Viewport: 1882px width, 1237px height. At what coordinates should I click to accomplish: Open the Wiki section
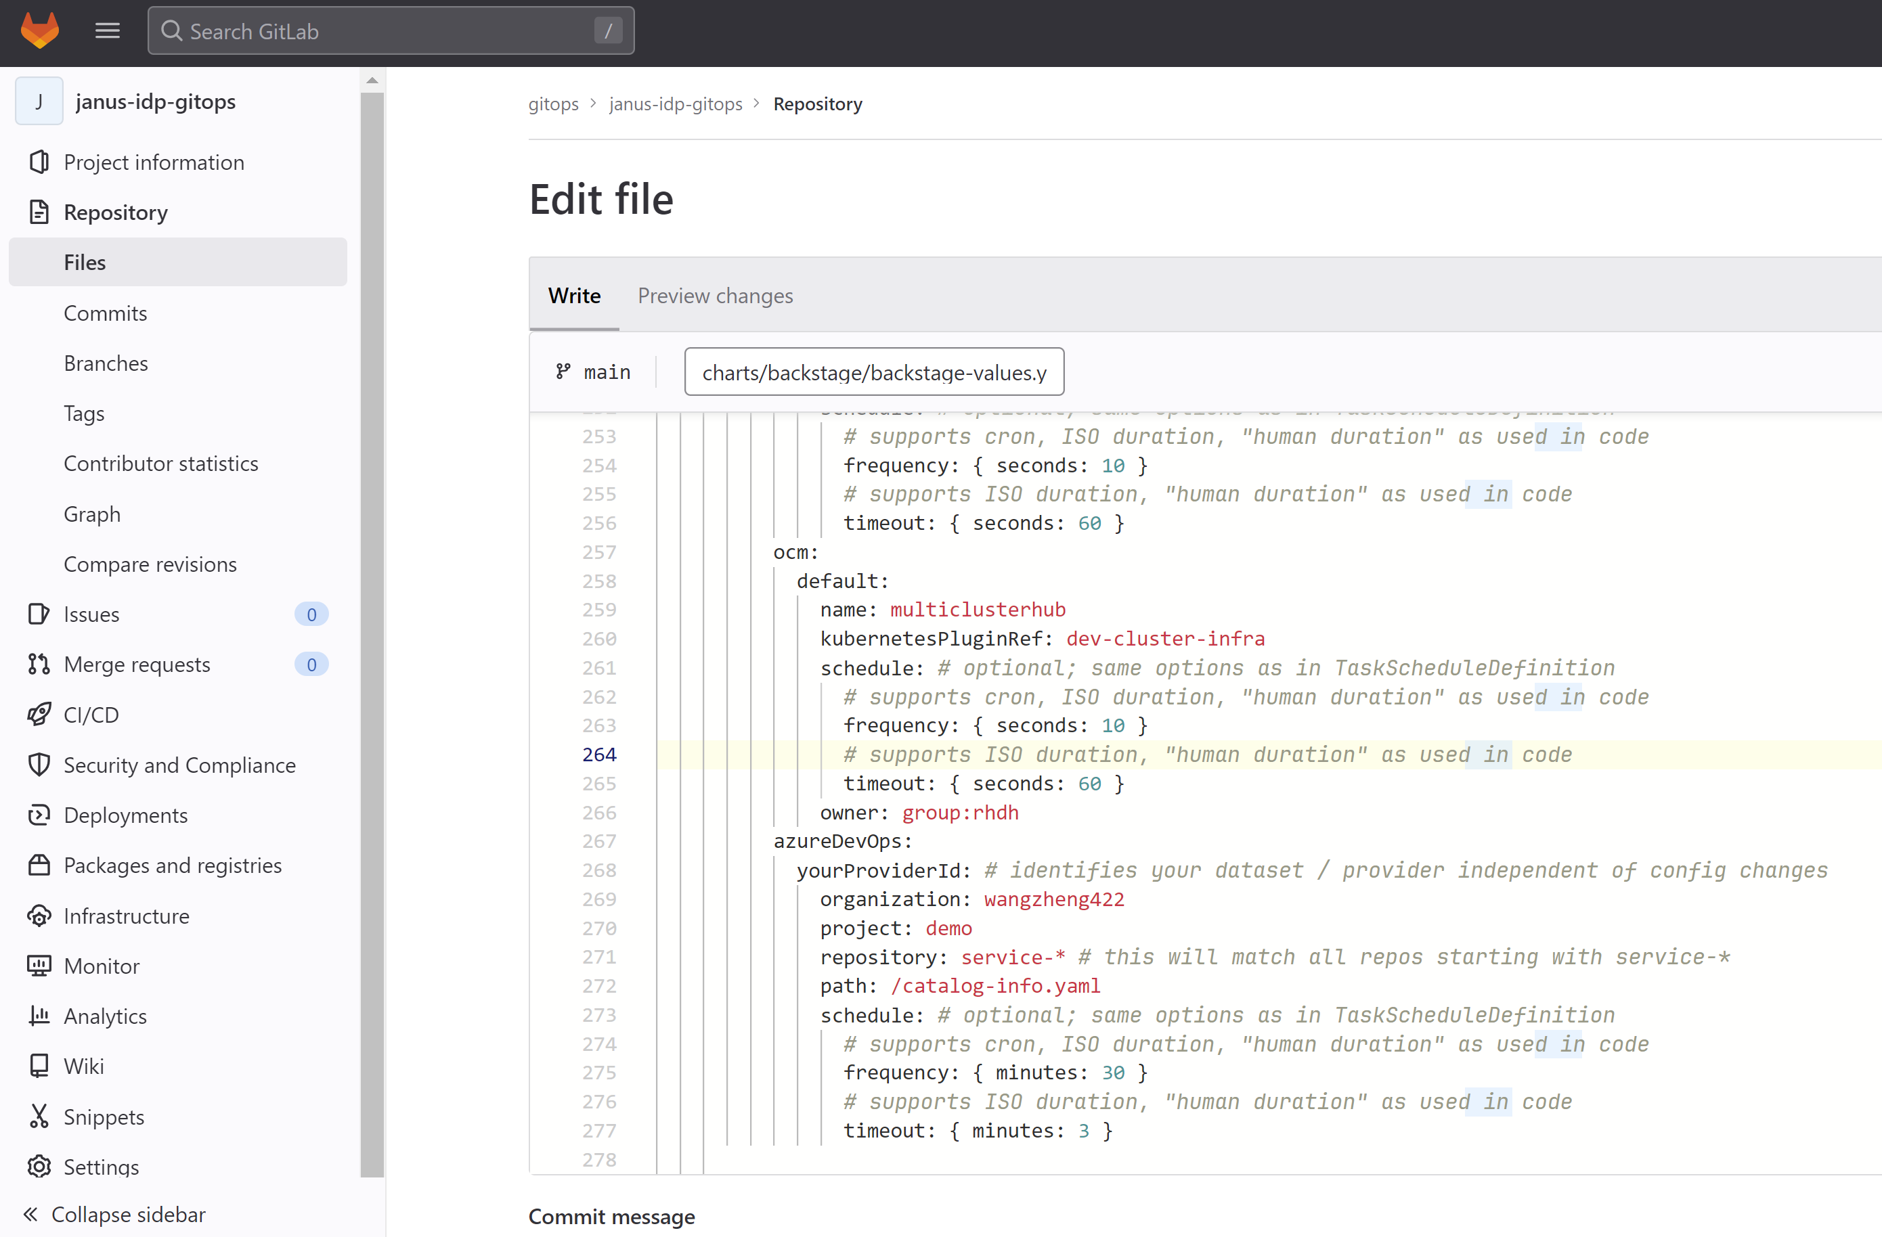pyautogui.click(x=84, y=1066)
